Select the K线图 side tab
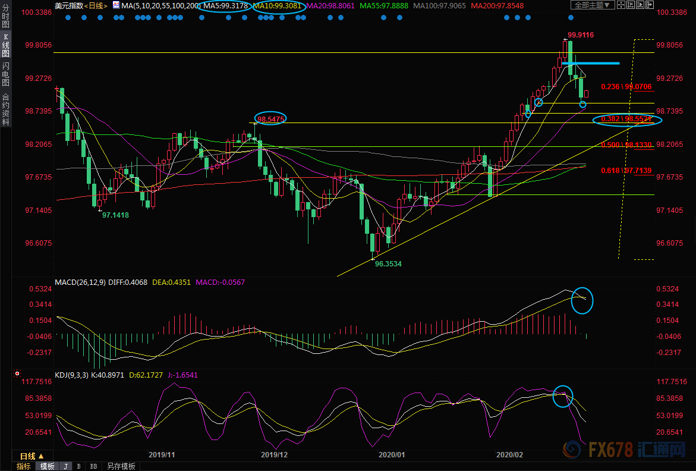 tap(5, 45)
